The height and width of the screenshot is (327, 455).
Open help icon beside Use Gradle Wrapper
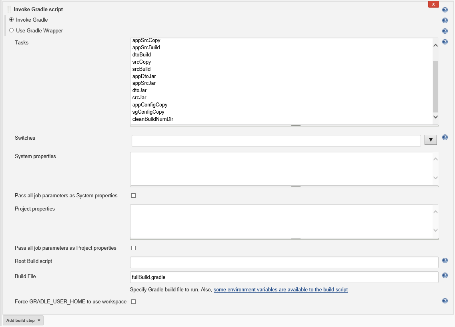[445, 31]
